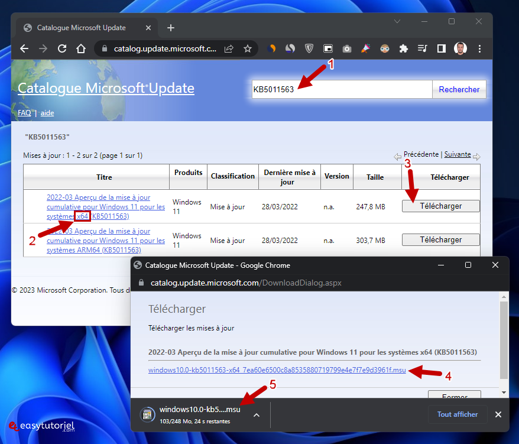Click Tout afficher in downloads bar
Image resolution: width=519 pixels, height=444 pixels.
pos(458,414)
